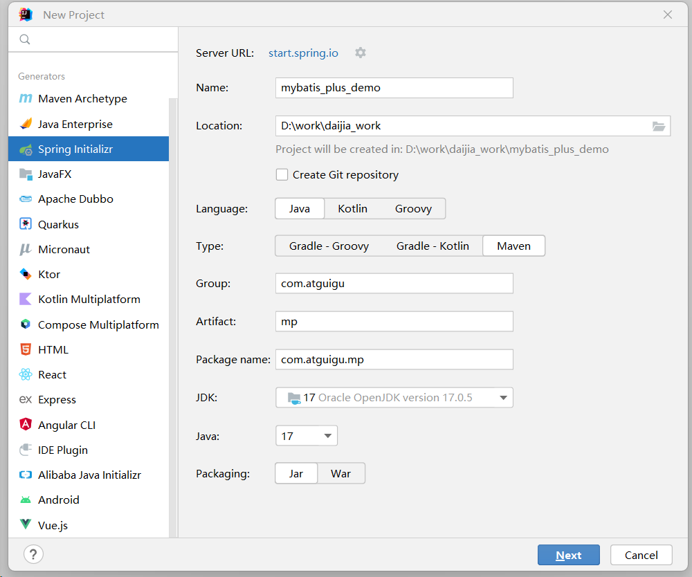The image size is (692, 577).
Task: Click the Apache Dubbo icon
Action: coord(26,199)
